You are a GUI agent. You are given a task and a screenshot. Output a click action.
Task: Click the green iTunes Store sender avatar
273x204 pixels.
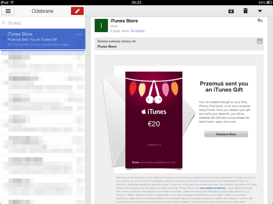pyautogui.click(x=101, y=26)
